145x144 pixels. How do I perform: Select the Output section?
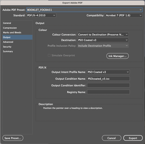tap(17, 37)
